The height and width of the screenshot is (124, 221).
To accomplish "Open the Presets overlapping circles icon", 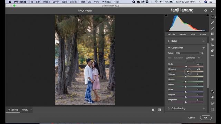I will coord(212,51).
